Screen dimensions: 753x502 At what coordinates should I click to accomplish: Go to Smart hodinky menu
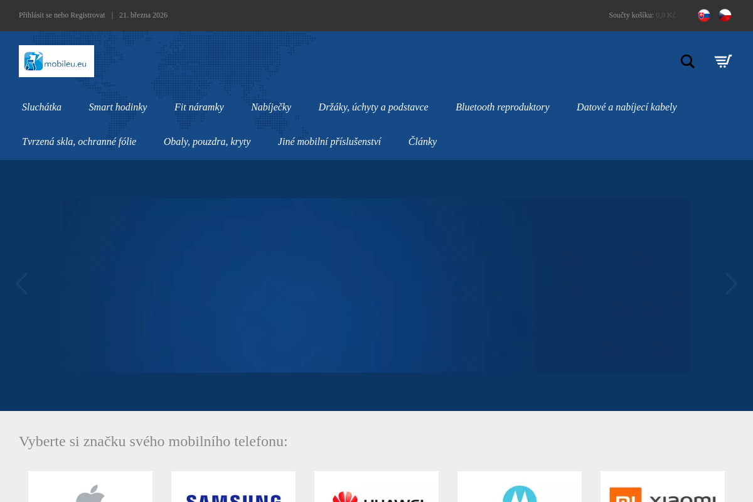[x=118, y=107]
